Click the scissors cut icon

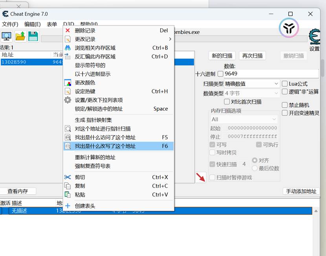[x=68, y=177]
